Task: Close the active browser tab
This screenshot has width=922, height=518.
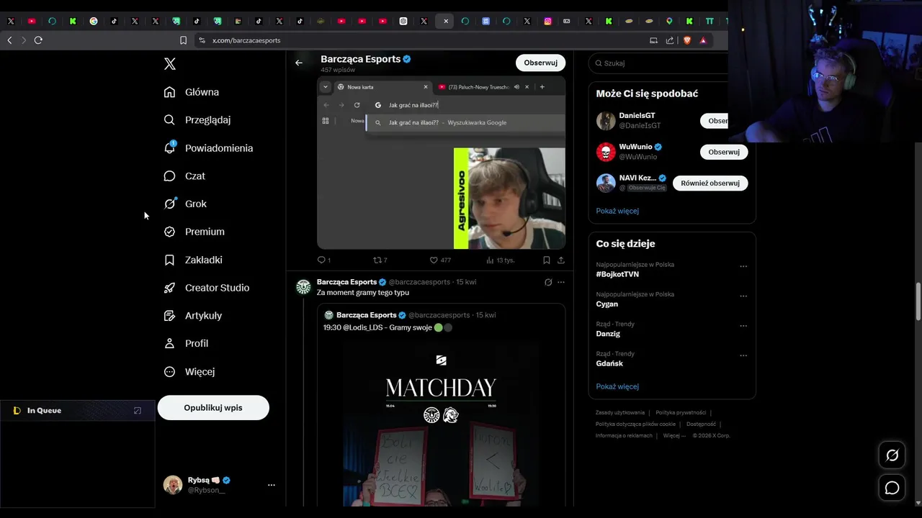Action: pos(445,21)
